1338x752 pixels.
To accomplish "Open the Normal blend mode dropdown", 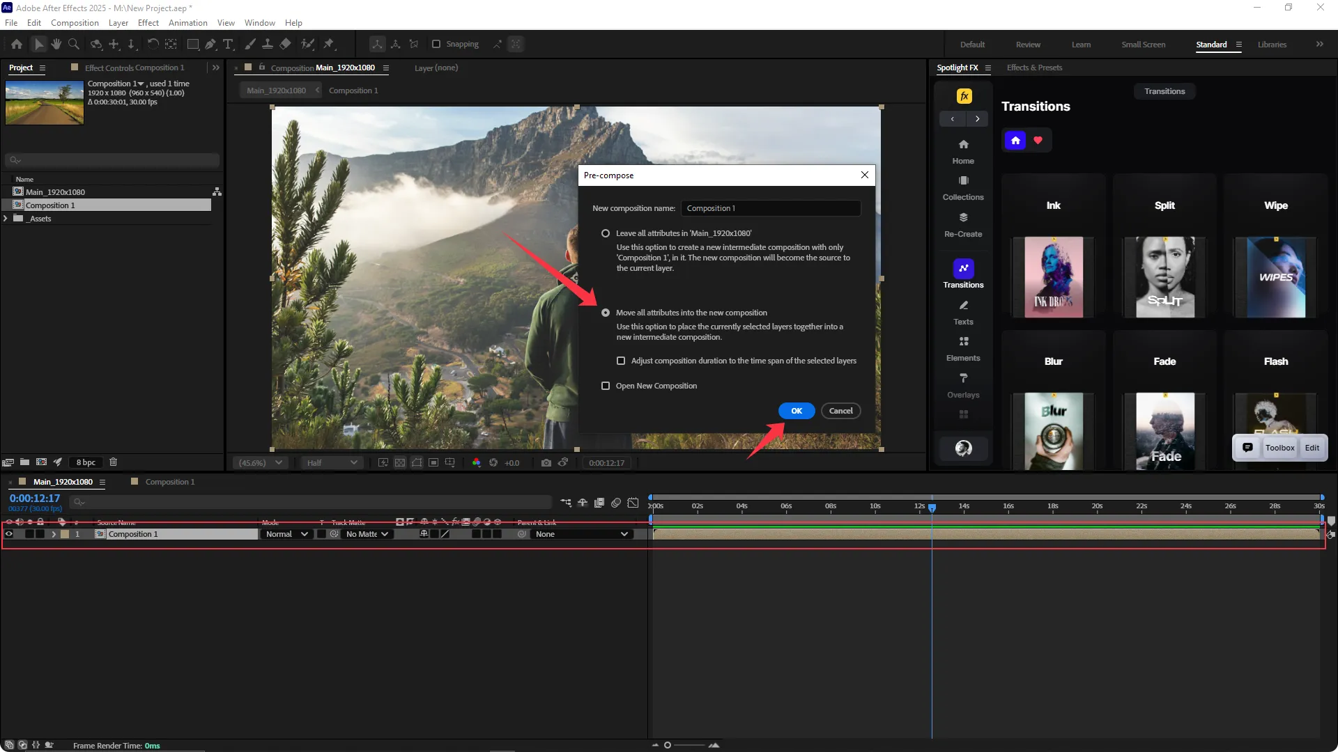I will [286, 534].
